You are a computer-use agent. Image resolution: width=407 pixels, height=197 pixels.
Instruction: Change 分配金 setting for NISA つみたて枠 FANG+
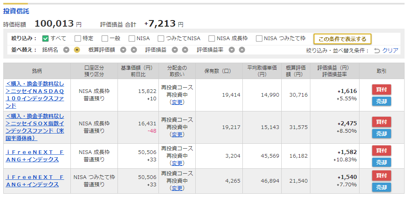[177, 188]
